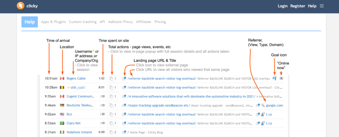Open the Rcn visitor session
The width and height of the screenshot is (339, 137).
[x=69, y=114]
